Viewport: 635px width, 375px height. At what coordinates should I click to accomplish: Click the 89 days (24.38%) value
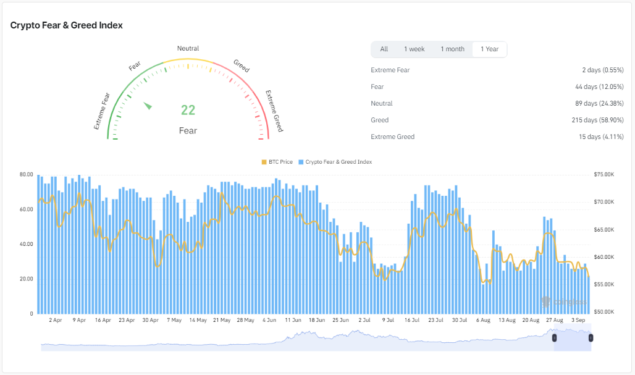pos(599,103)
